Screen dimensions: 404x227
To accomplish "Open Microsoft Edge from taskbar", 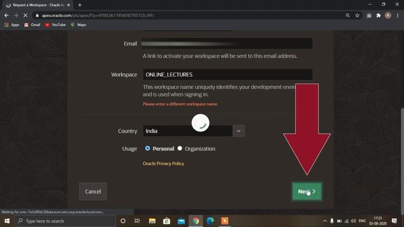I will 210,221.
